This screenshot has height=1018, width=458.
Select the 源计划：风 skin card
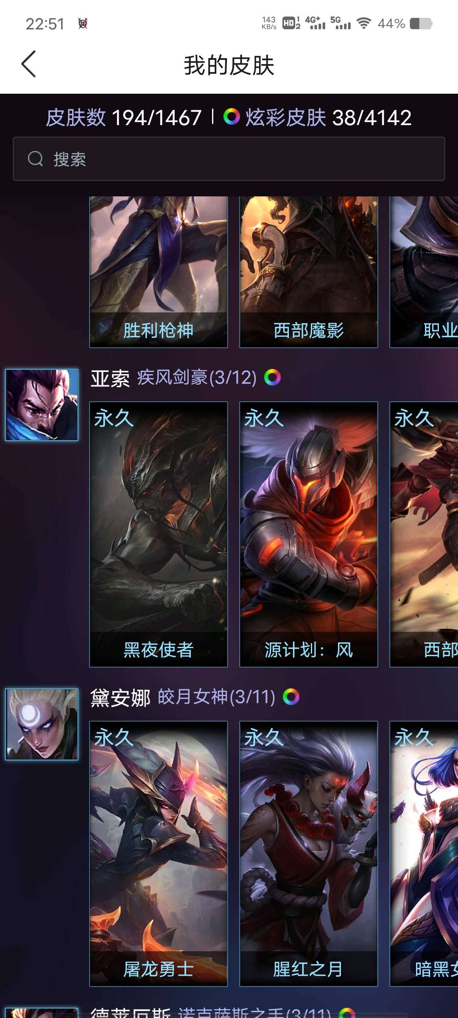click(x=309, y=534)
